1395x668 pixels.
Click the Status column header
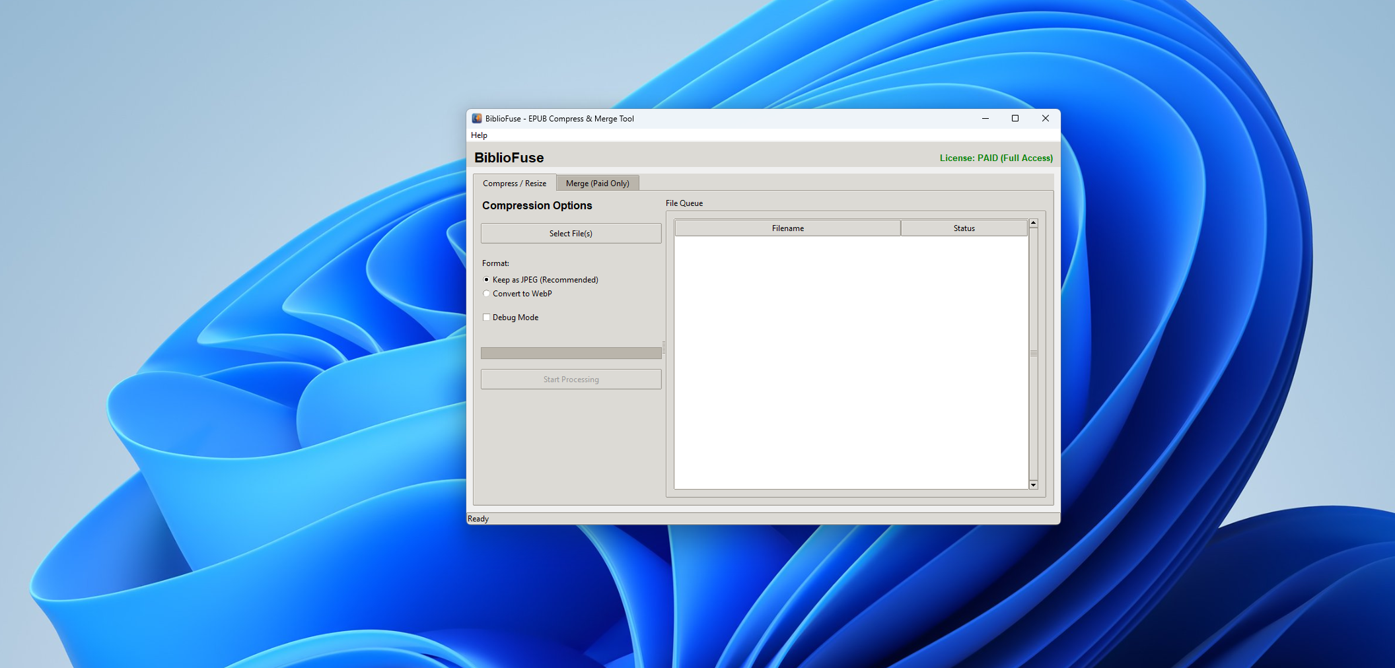[963, 227]
